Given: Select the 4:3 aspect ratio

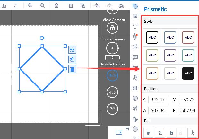Looking at the screenshot, I should click(112, 92).
